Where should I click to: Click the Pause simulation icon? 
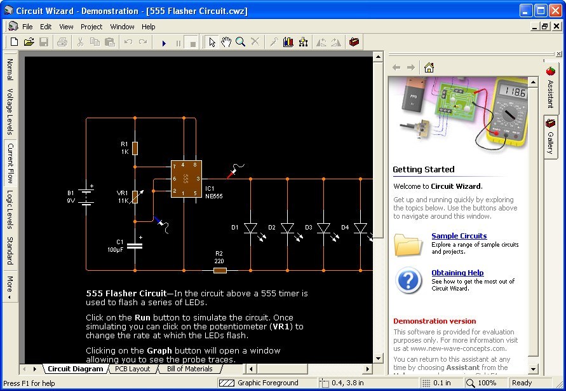[x=179, y=42]
